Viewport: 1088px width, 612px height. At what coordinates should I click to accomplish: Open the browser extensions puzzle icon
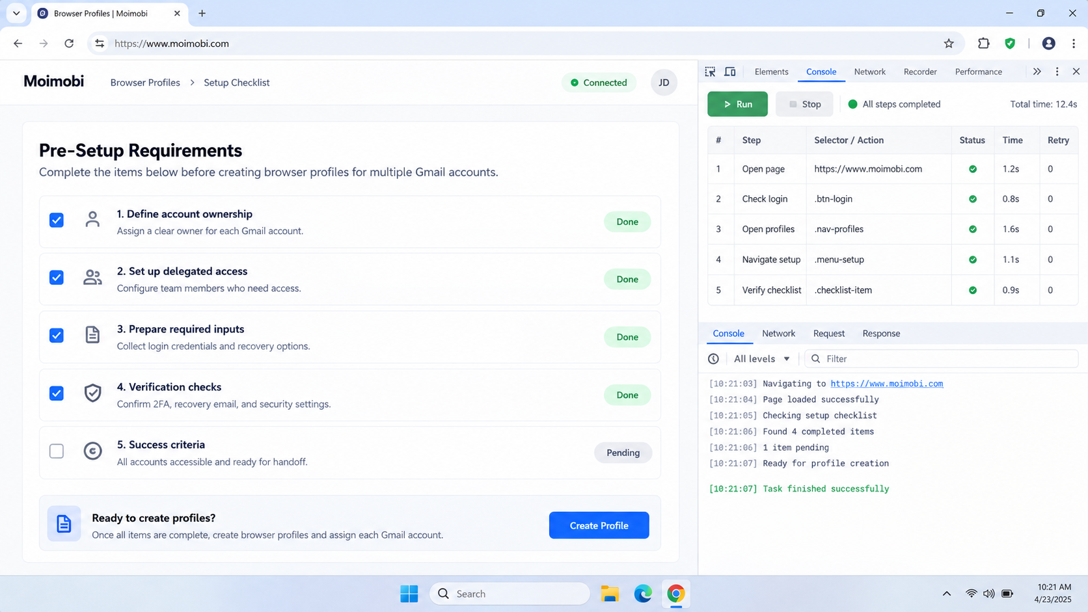[983, 44]
